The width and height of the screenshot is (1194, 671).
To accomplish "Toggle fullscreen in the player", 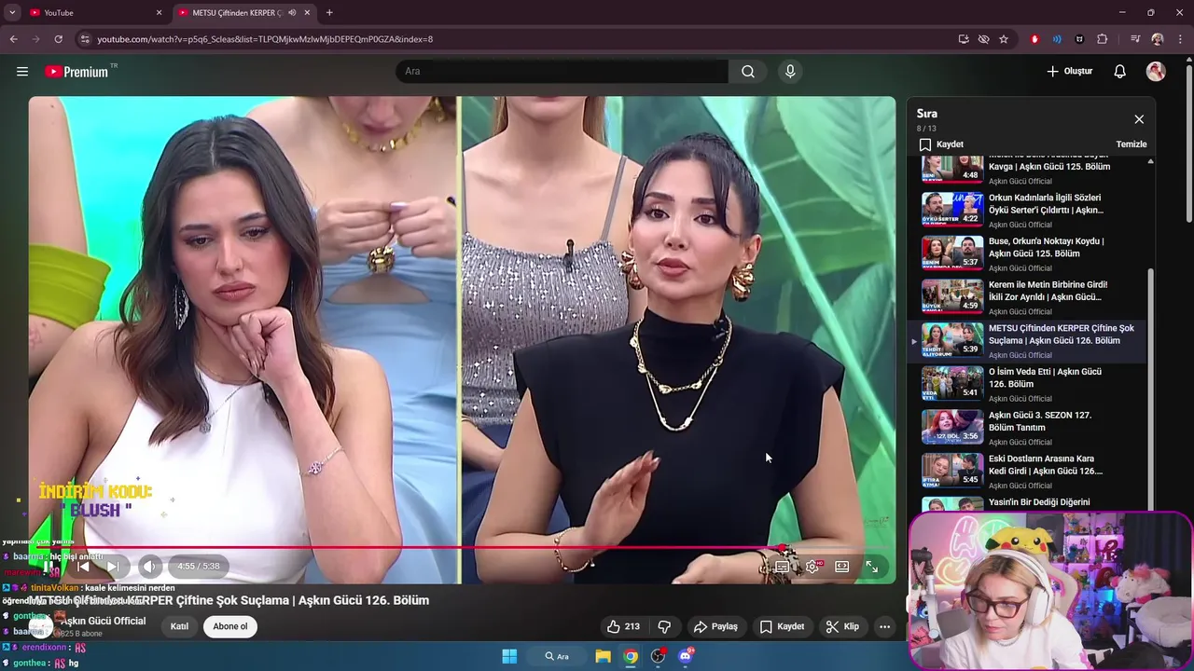I will tap(871, 567).
